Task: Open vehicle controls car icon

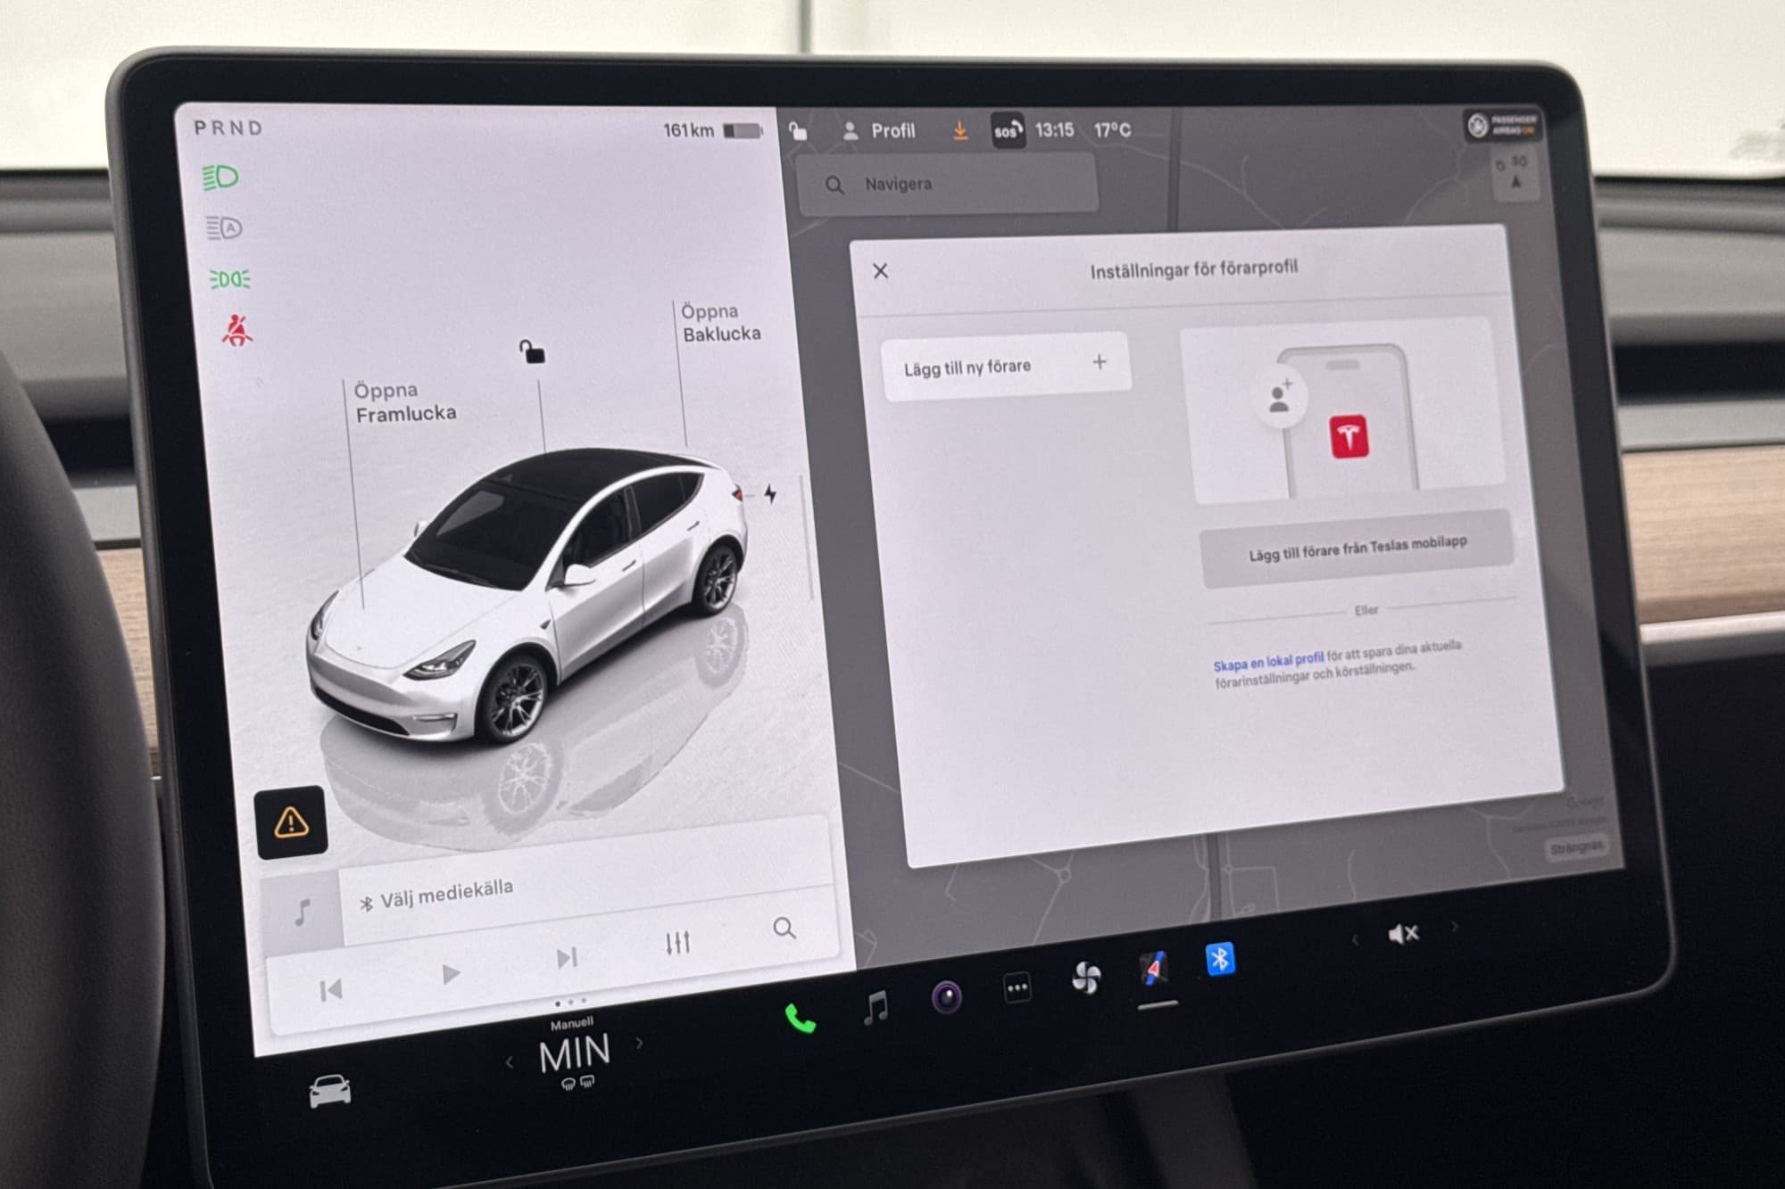Action: coord(329,1090)
